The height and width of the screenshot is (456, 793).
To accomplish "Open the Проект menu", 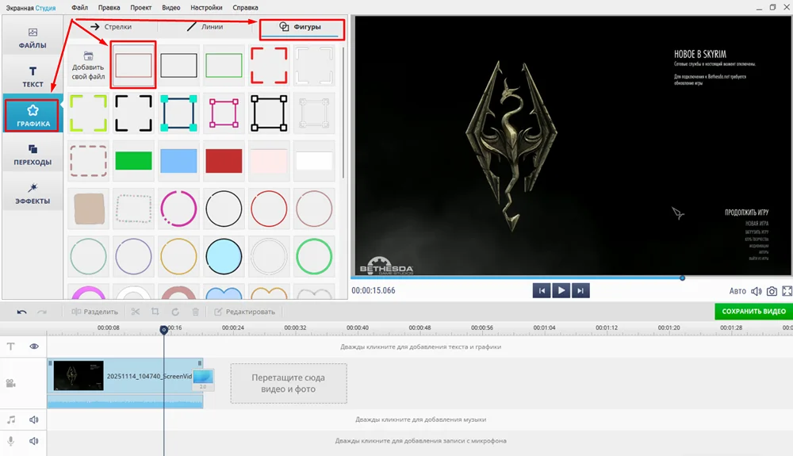I will point(140,7).
